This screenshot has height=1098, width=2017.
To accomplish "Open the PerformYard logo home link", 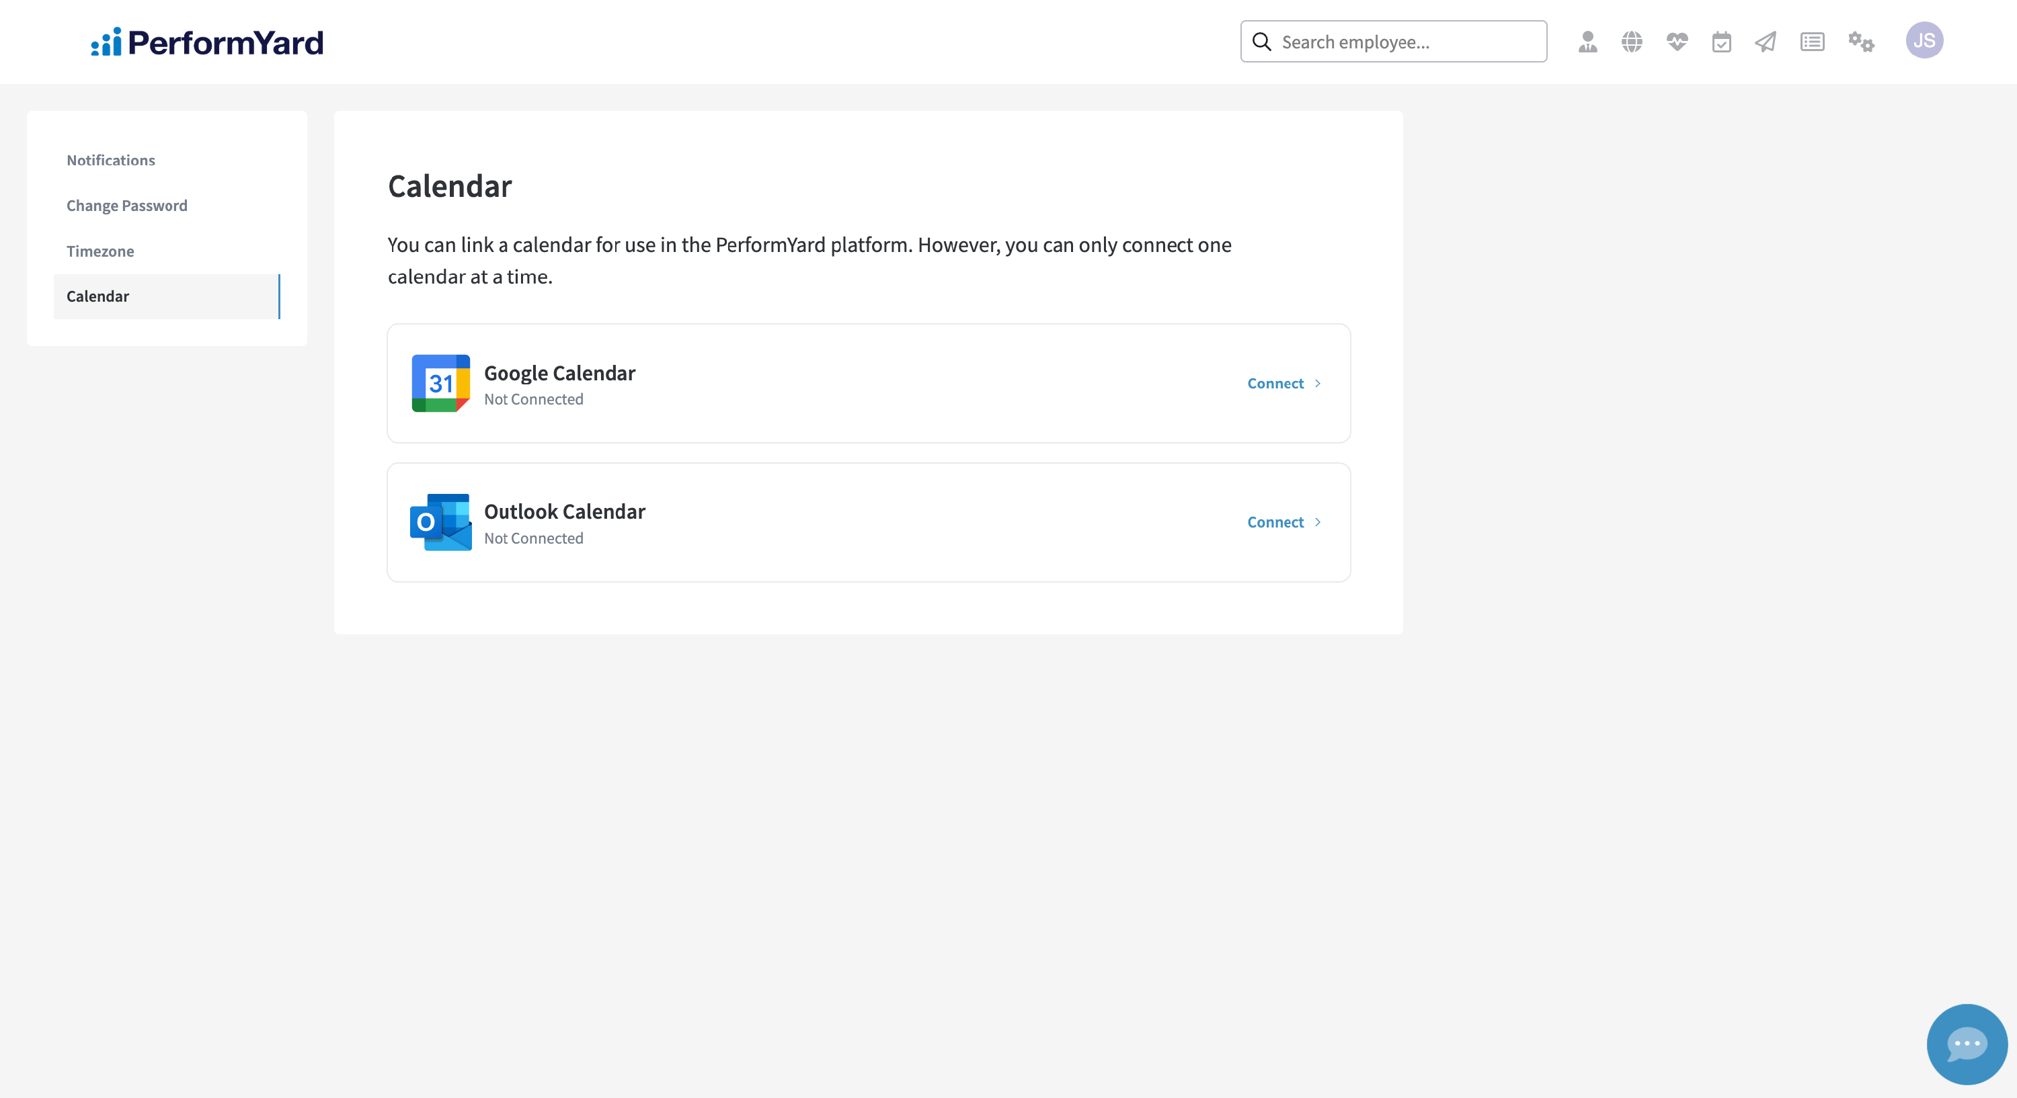I will click(206, 42).
